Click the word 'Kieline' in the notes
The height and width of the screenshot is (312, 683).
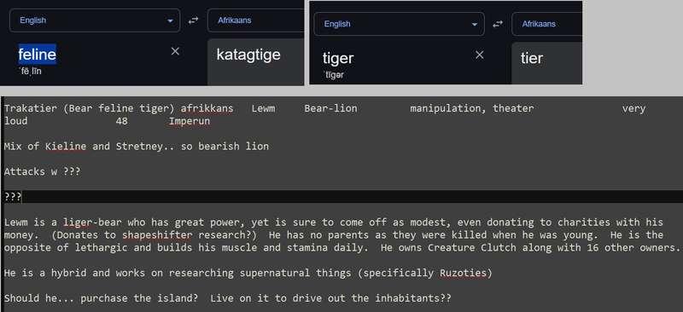click(x=66, y=147)
